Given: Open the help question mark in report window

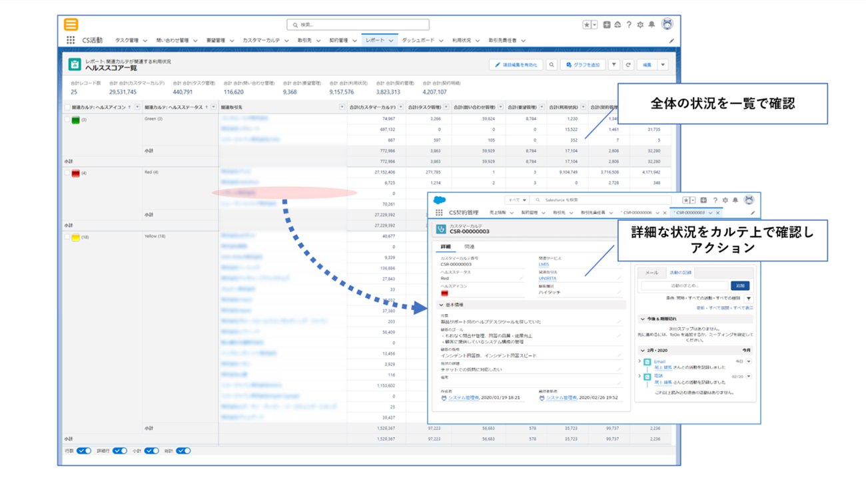Looking at the screenshot, I should click(x=629, y=25).
